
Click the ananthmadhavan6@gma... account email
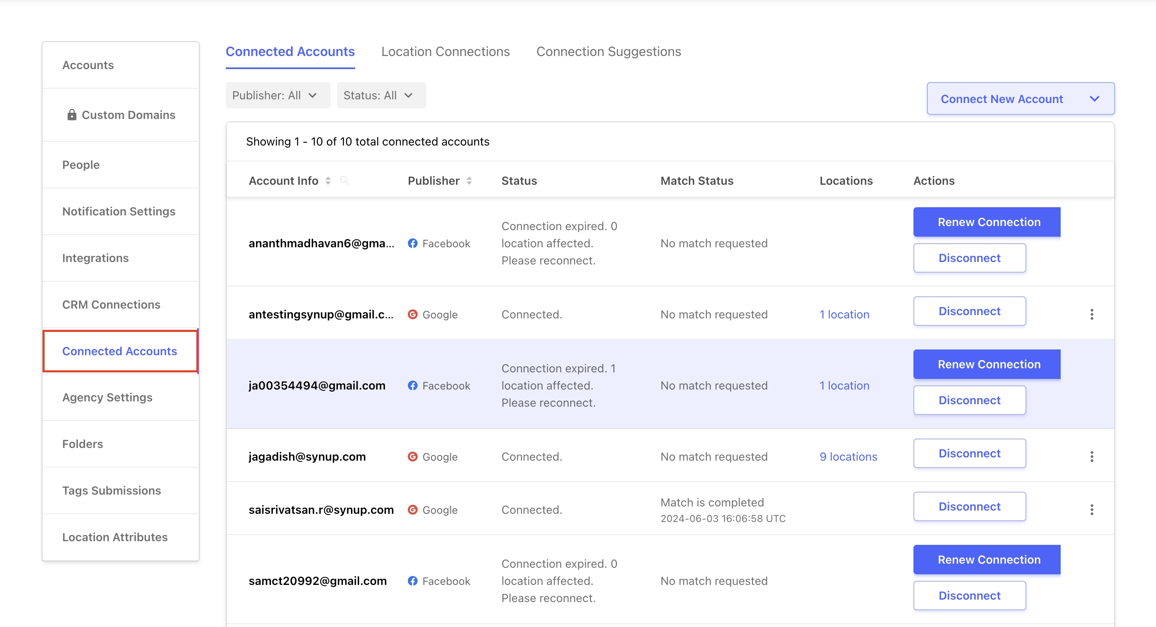(321, 243)
